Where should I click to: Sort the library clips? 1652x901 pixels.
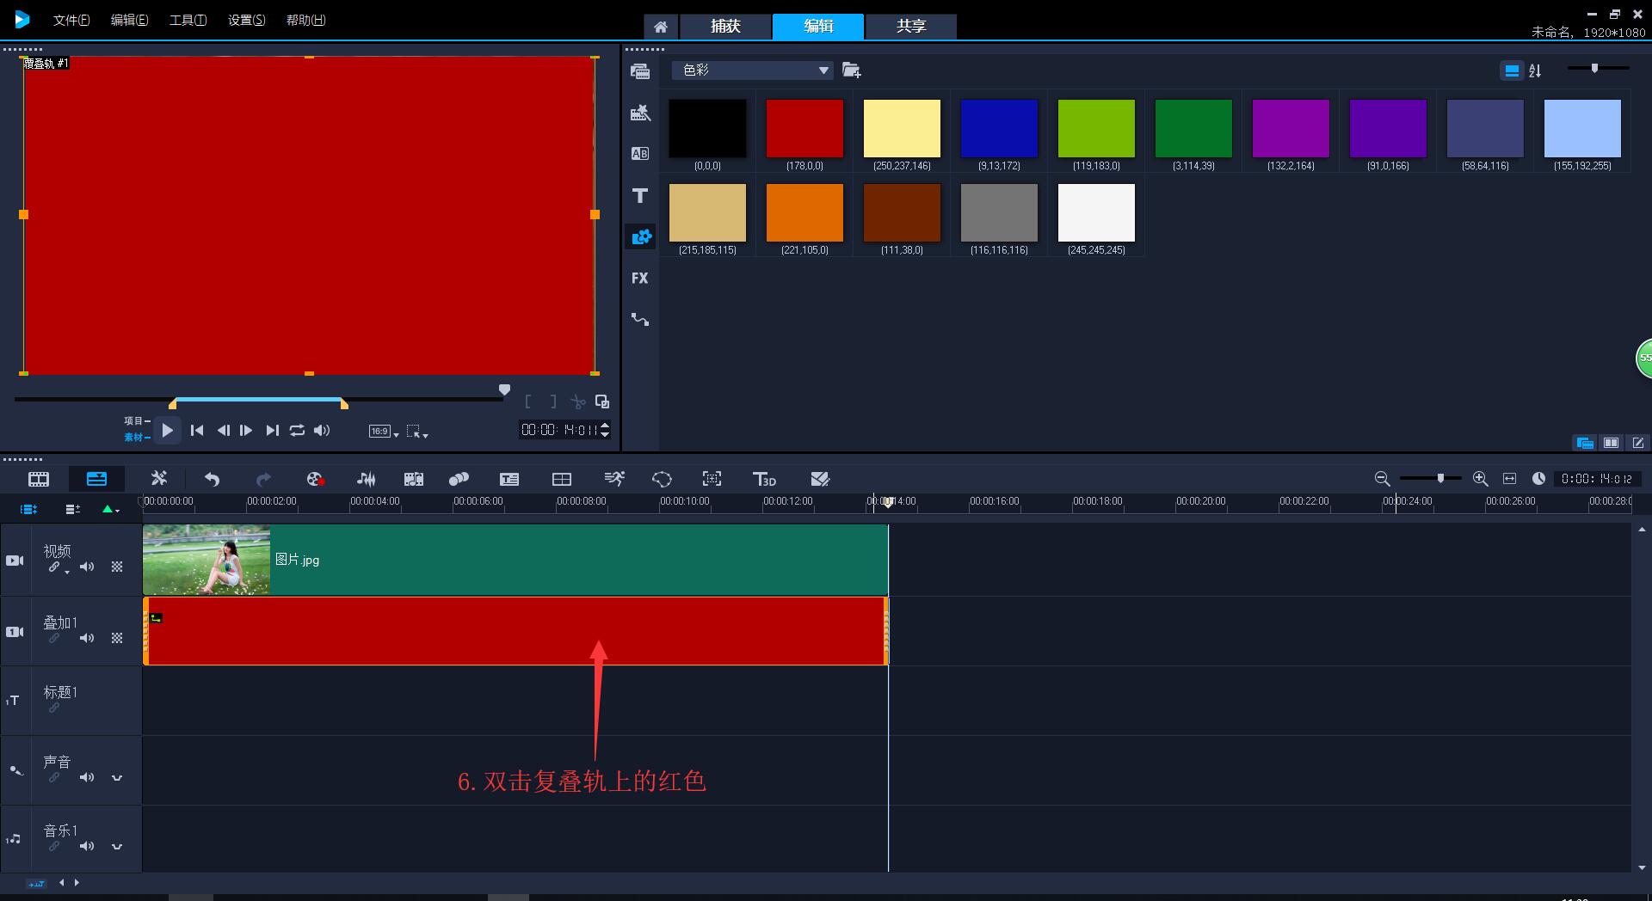tap(1536, 71)
